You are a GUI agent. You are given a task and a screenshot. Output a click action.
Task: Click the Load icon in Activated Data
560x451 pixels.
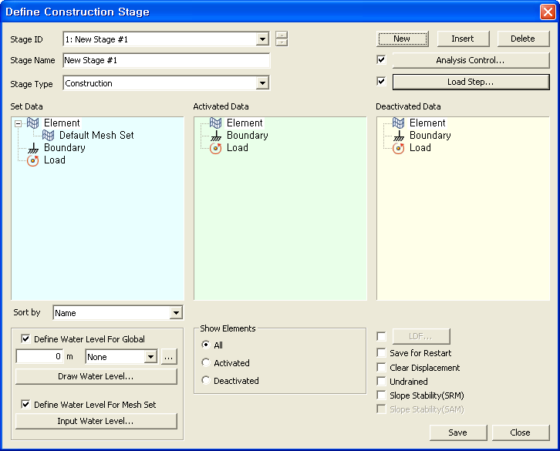(216, 148)
